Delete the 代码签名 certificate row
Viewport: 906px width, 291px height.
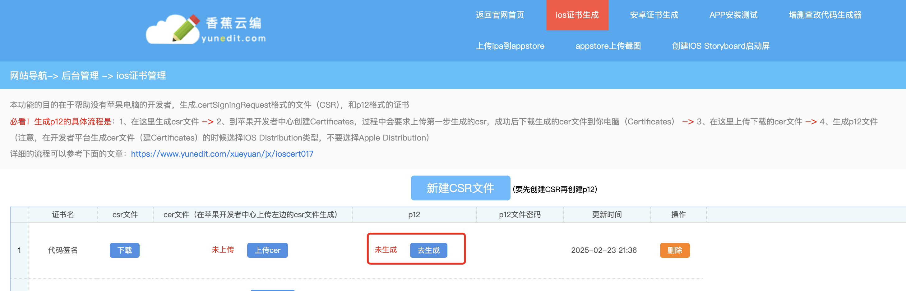pyautogui.click(x=675, y=250)
